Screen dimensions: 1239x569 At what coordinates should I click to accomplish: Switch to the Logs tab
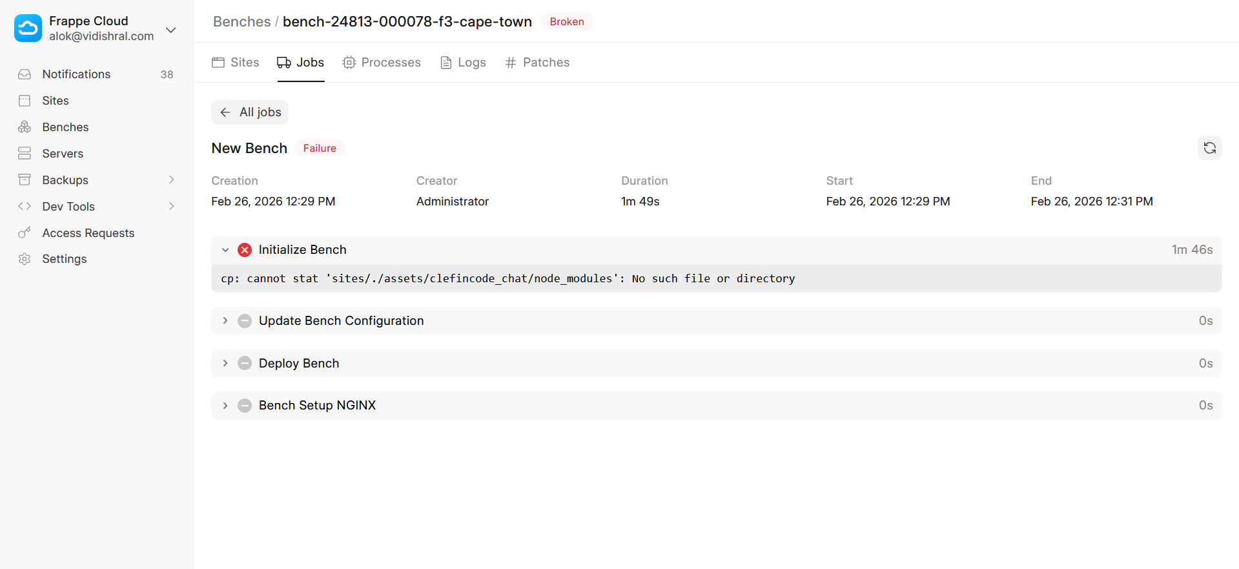[463, 63]
